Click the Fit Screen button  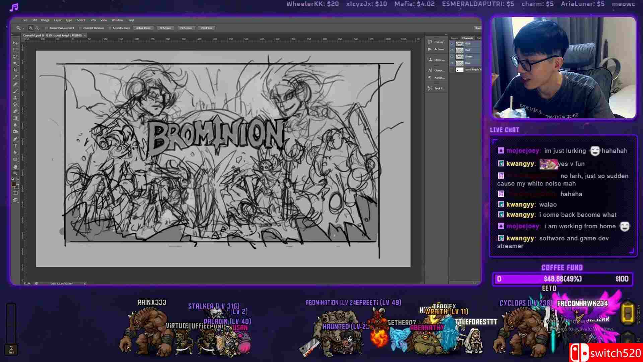(x=165, y=28)
